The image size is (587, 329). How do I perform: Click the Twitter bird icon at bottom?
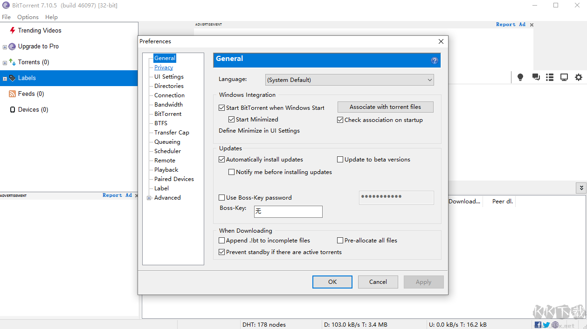click(546, 324)
